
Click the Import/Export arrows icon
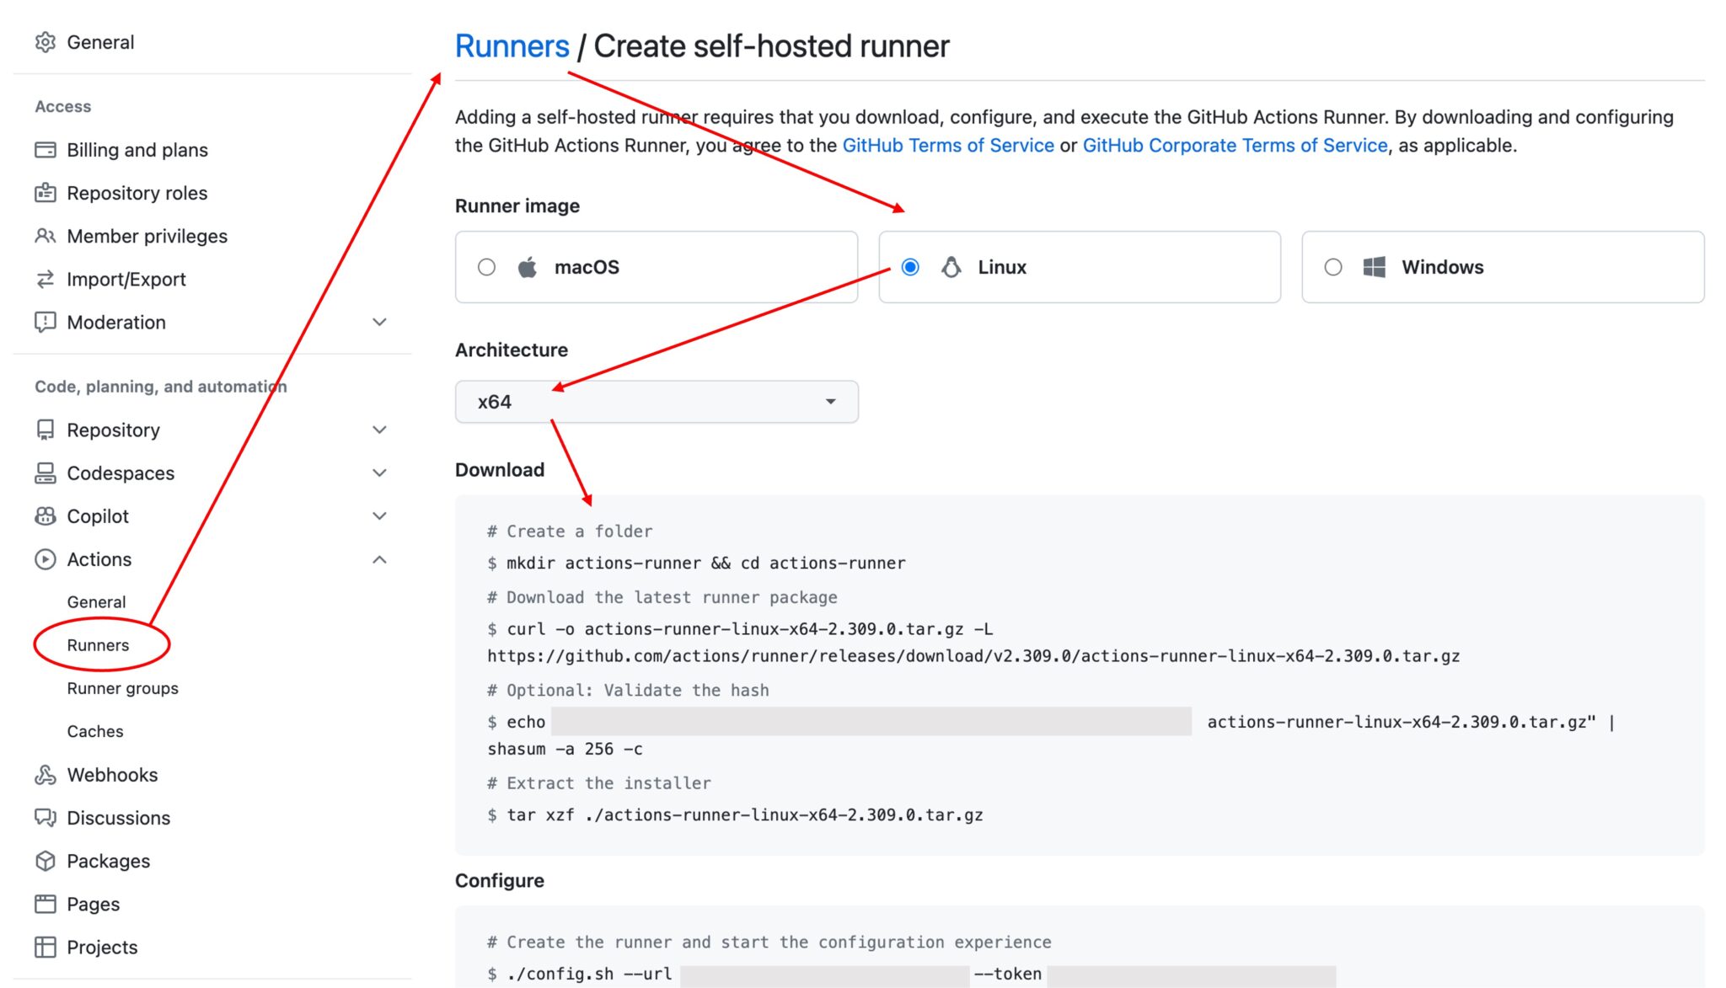click(46, 279)
